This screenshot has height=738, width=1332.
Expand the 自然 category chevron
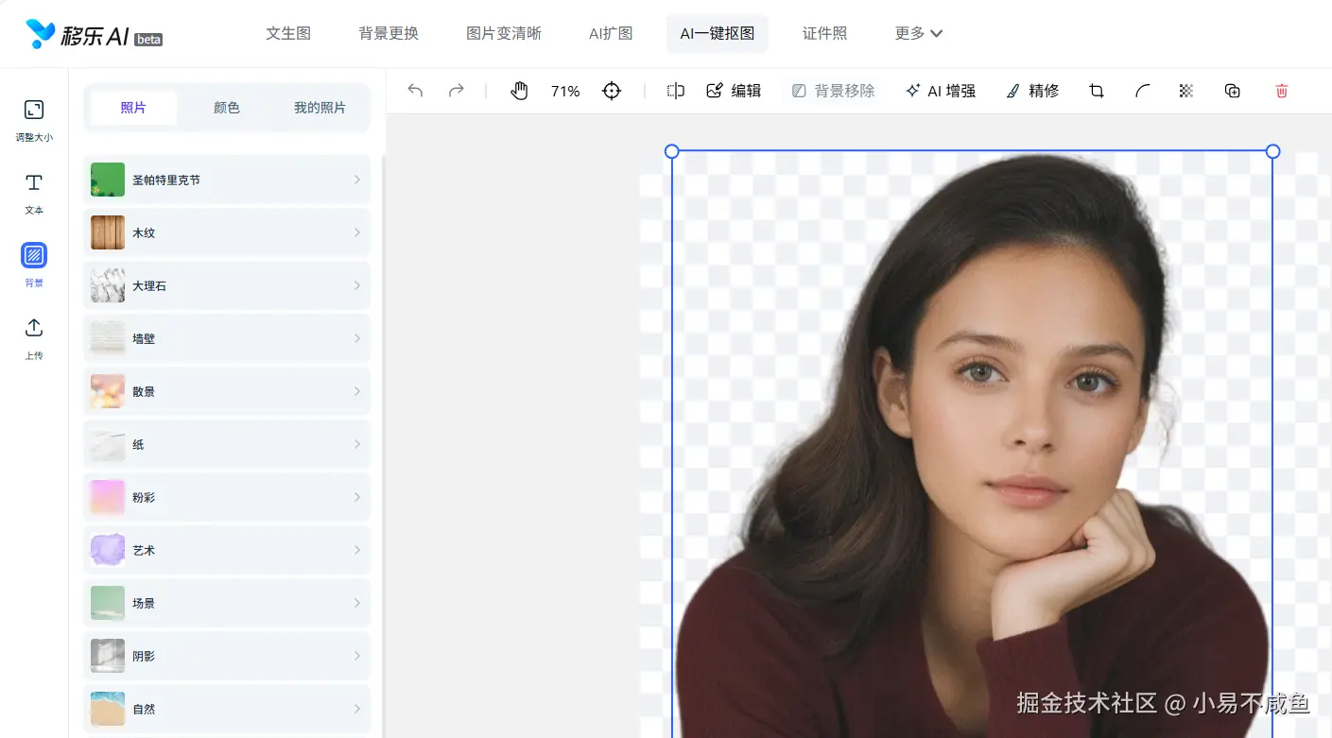coord(356,709)
